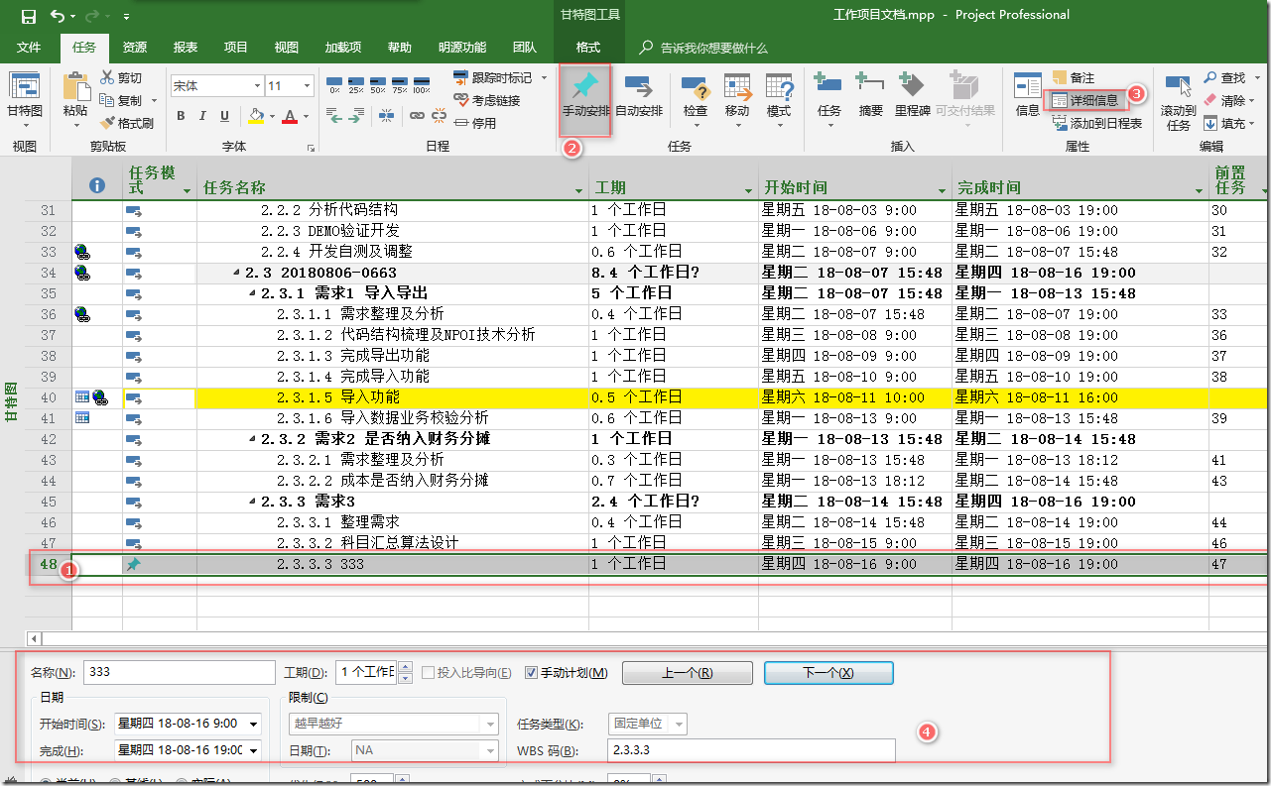This screenshot has height=786, width=1271.
Task: Click Inspect (检查) task icon
Action: click(x=695, y=89)
